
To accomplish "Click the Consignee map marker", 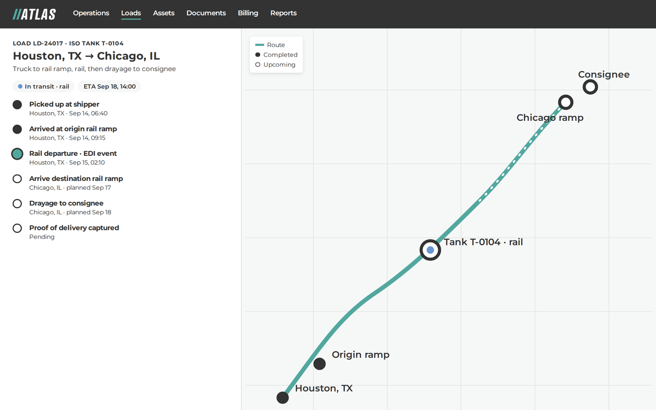I will (x=590, y=86).
